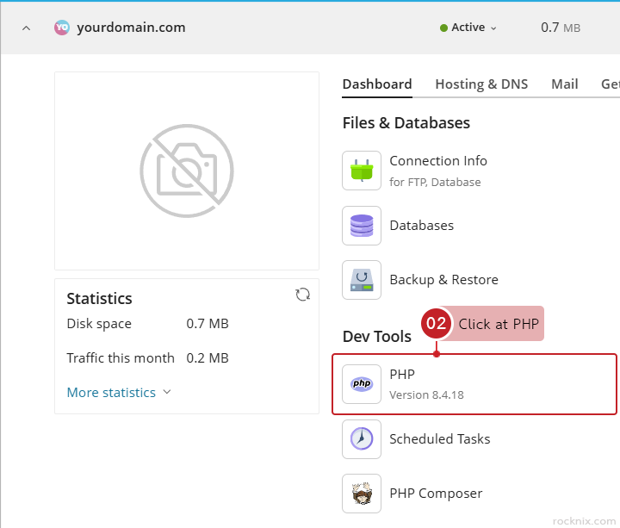Refresh statistics with the reload icon
620x528 pixels.
(x=302, y=295)
